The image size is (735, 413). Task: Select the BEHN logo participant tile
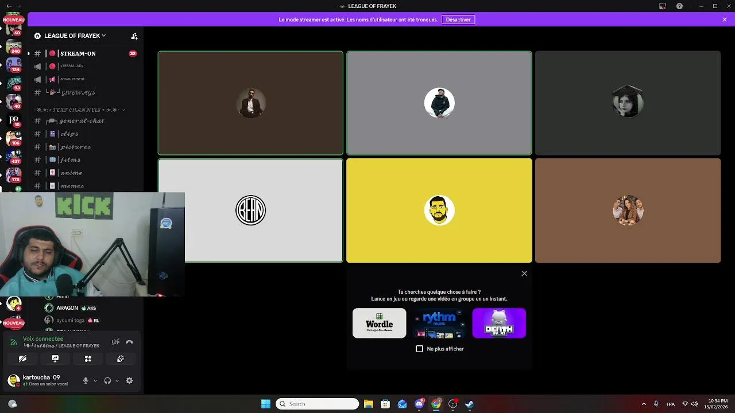click(250, 211)
